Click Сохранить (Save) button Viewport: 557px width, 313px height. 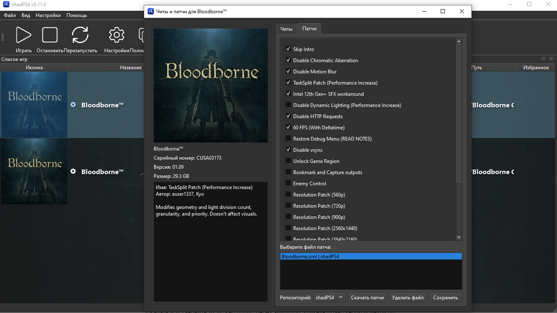point(445,297)
